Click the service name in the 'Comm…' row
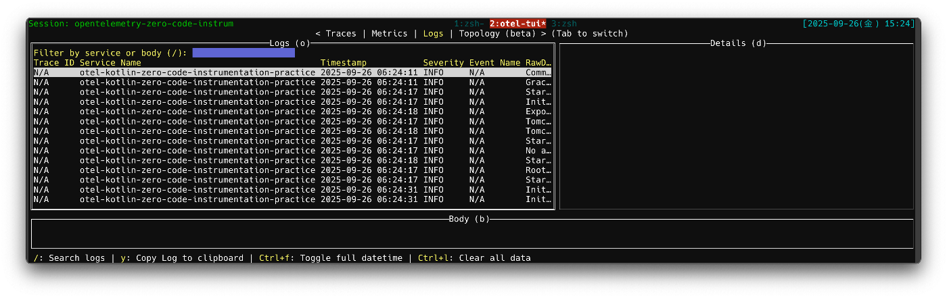 coord(198,72)
